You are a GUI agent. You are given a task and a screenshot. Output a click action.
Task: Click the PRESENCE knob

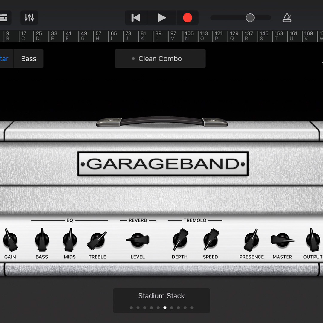tap(252, 240)
